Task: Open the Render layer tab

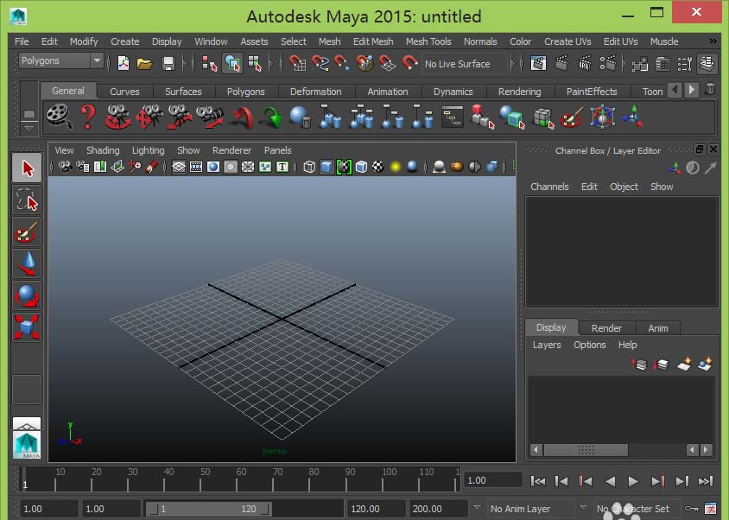Action: 606,327
